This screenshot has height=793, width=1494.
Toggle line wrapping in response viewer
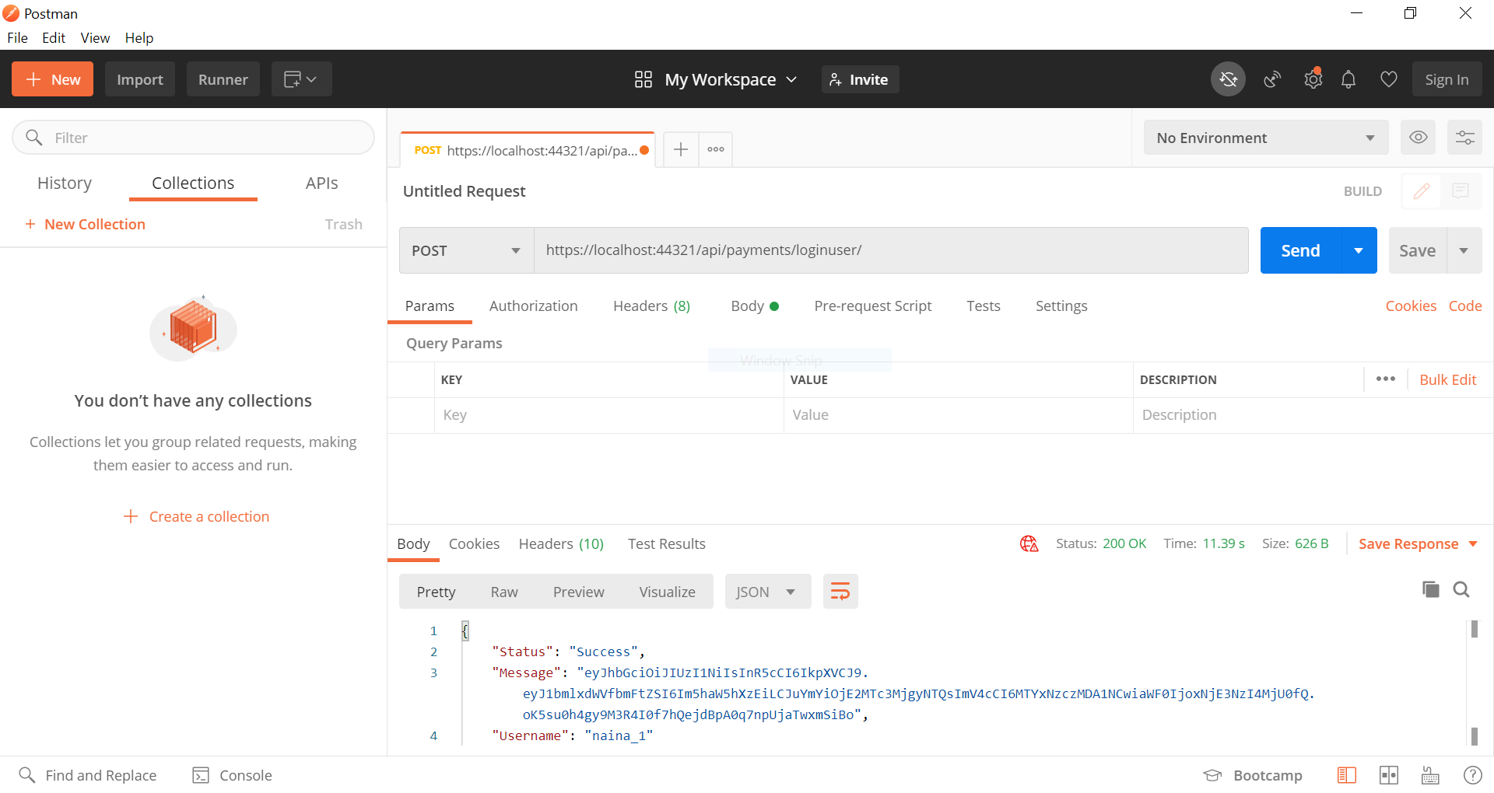click(840, 591)
